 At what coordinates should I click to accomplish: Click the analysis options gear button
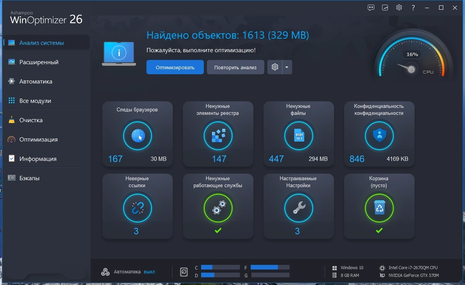click(275, 67)
